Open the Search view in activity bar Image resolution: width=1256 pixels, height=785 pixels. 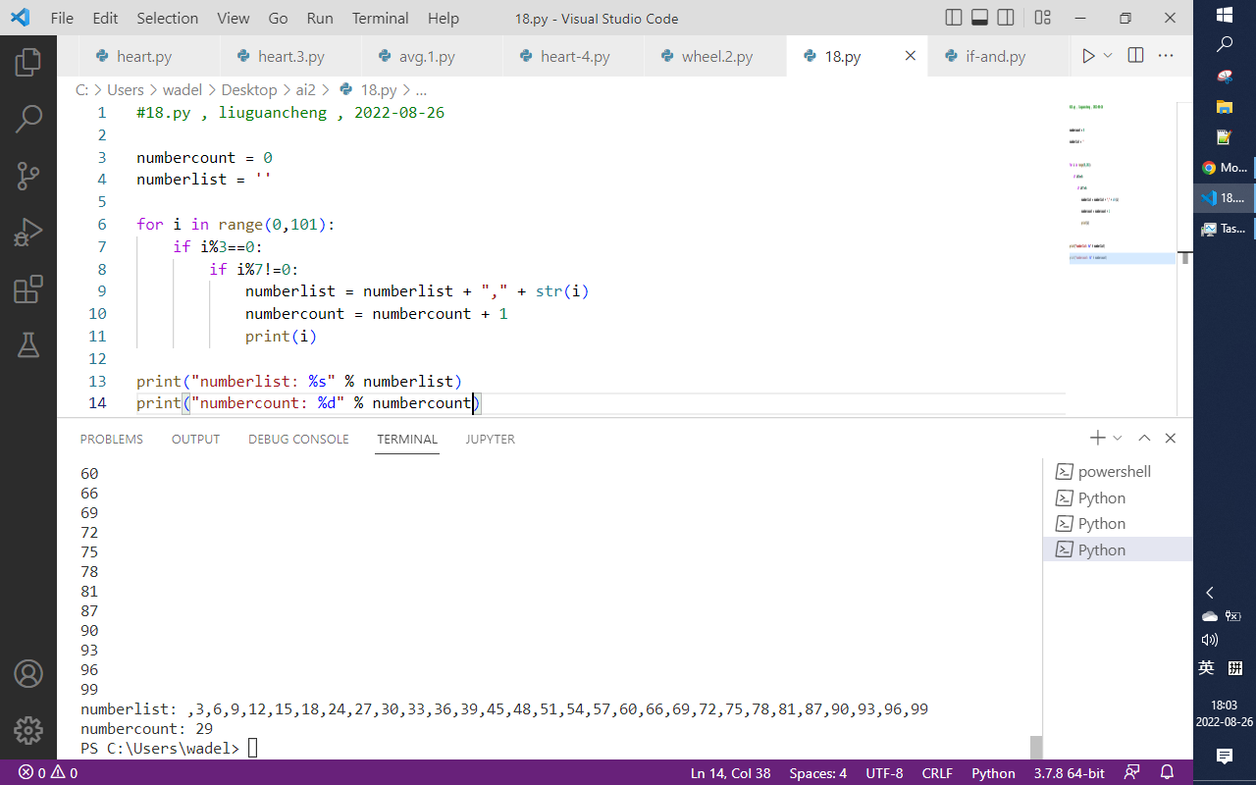(x=28, y=119)
